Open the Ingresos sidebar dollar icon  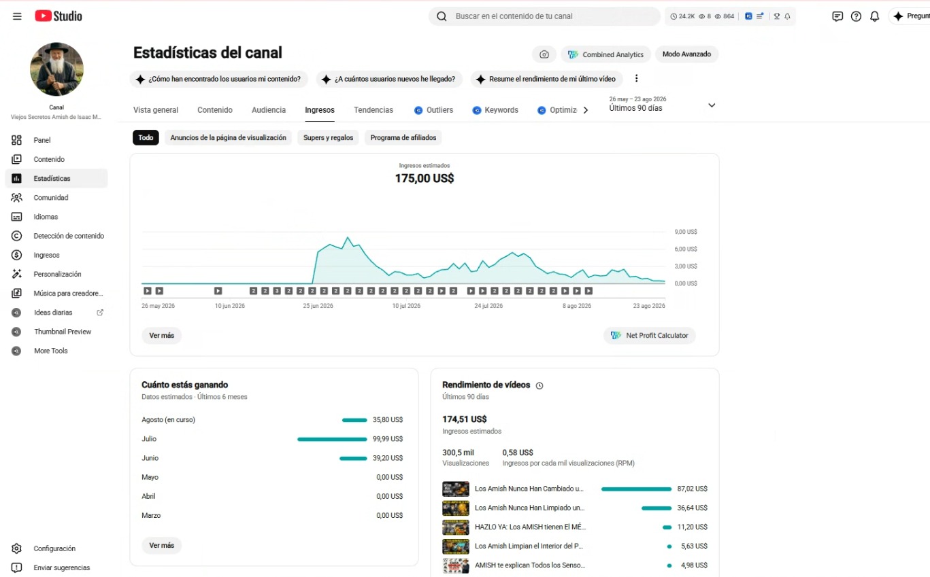pyautogui.click(x=17, y=255)
